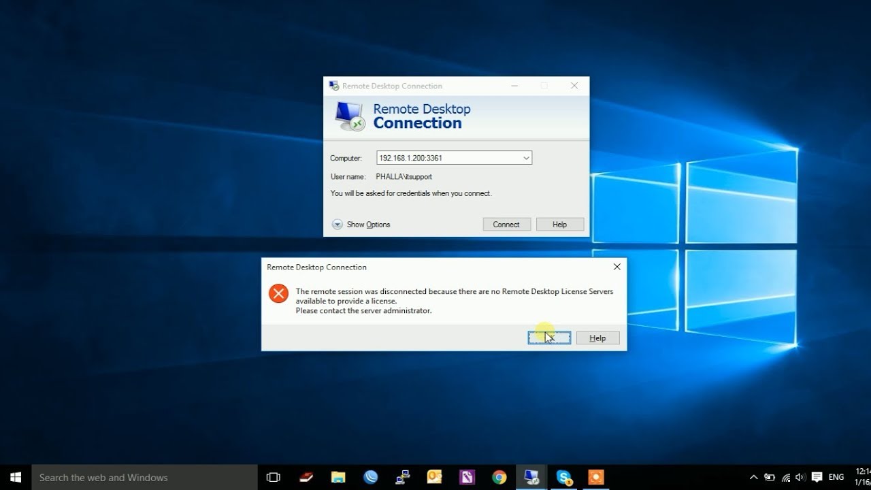The image size is (871, 490).
Task: Open the blue round browser icon on the taskbar
Action: coord(370,477)
